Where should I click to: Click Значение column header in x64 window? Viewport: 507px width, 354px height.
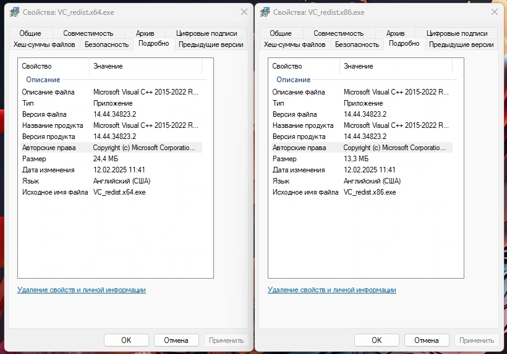[145, 66]
